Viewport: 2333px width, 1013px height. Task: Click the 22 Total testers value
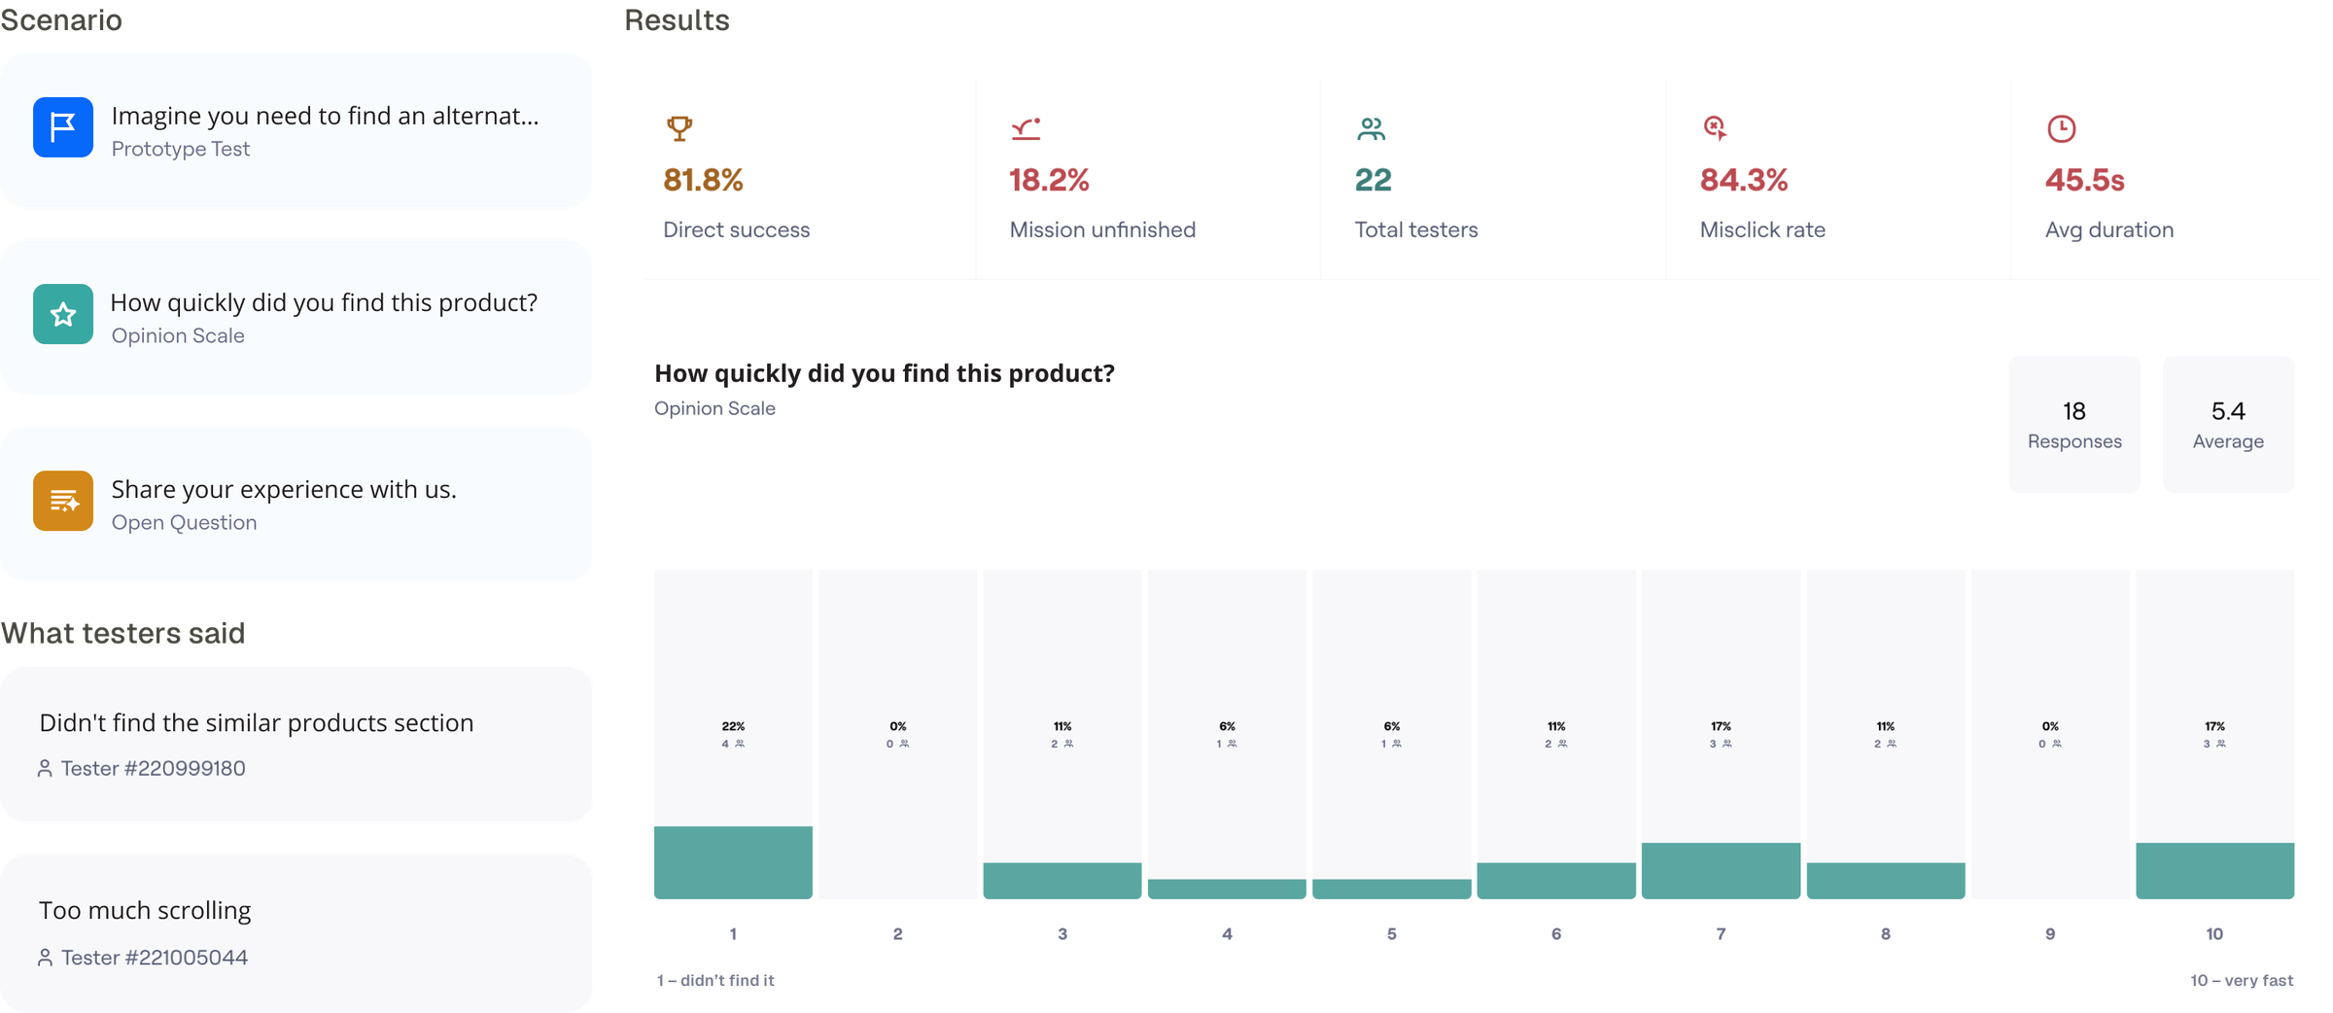(1373, 180)
